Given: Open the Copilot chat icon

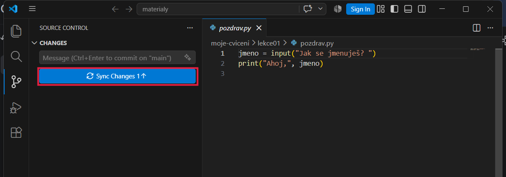Looking at the screenshot, I should point(307,9).
